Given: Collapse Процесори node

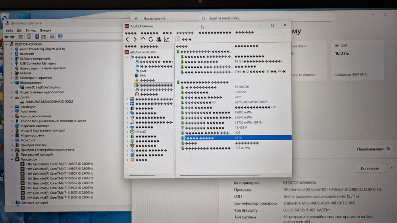Looking at the screenshot, I should [12, 159].
